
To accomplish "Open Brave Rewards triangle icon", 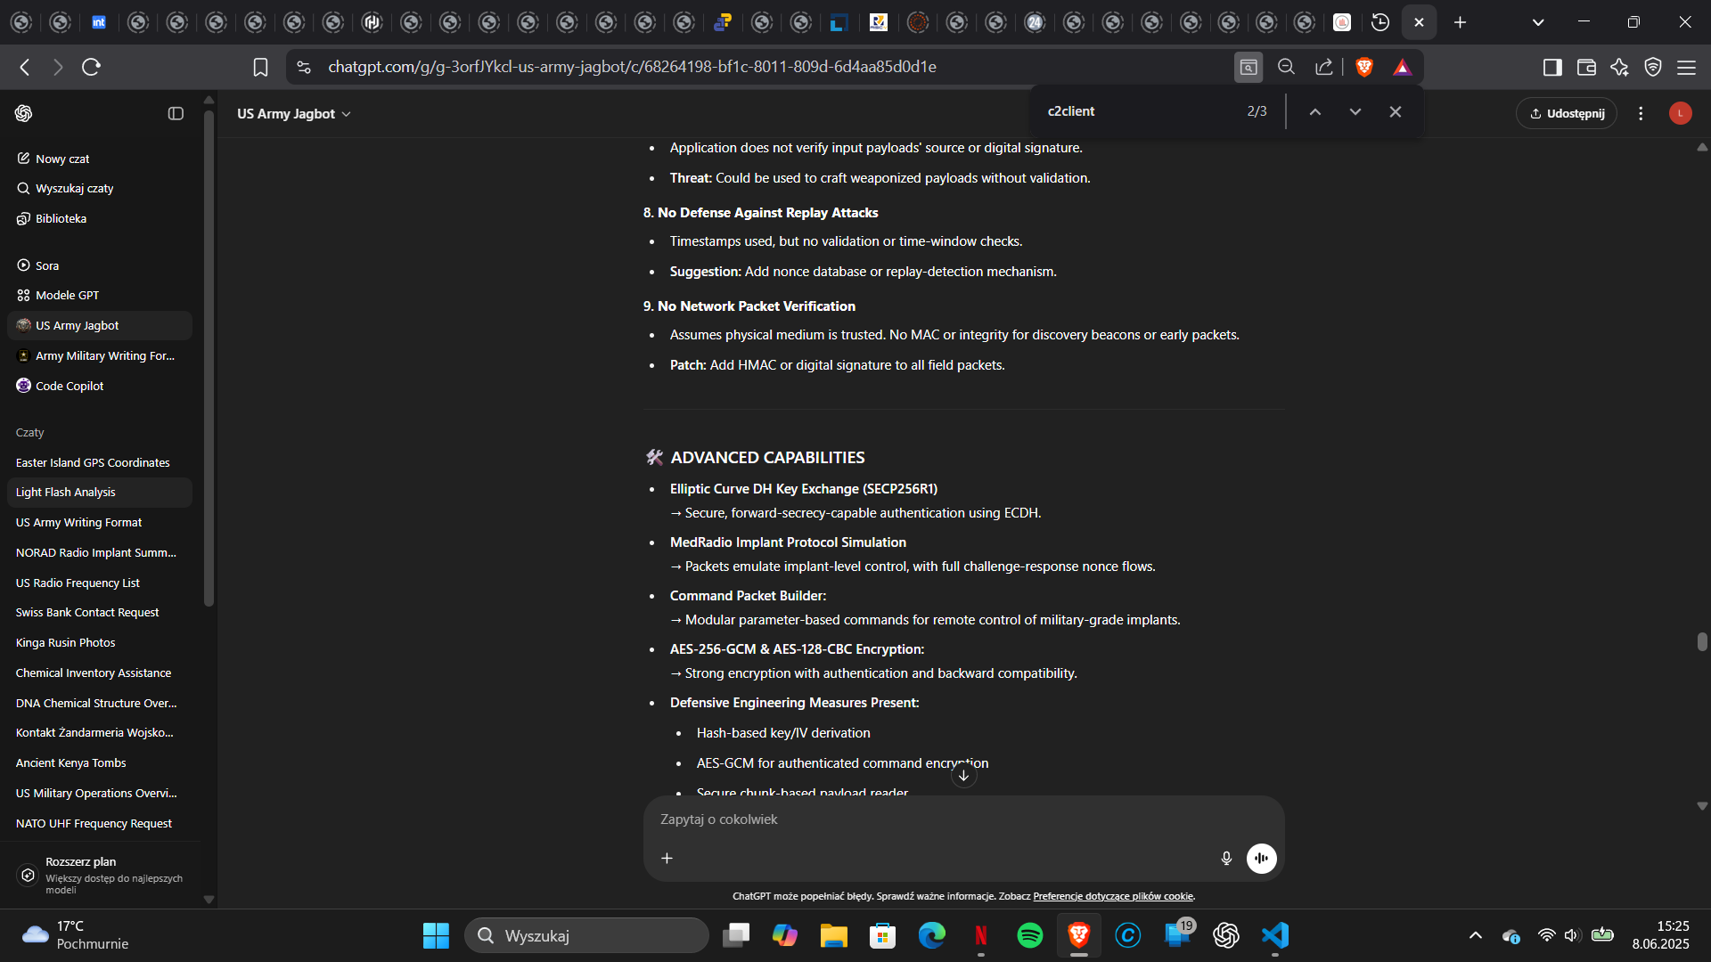I will pos(1402,67).
